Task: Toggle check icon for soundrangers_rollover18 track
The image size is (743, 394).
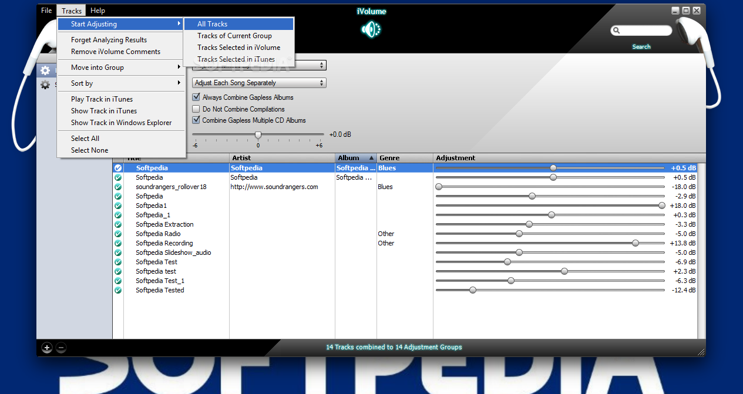Action: pos(118,187)
